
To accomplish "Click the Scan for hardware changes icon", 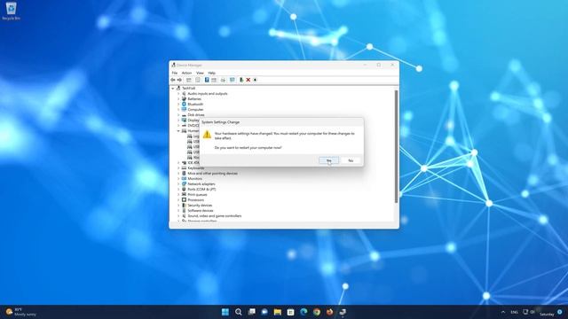I will click(232, 80).
